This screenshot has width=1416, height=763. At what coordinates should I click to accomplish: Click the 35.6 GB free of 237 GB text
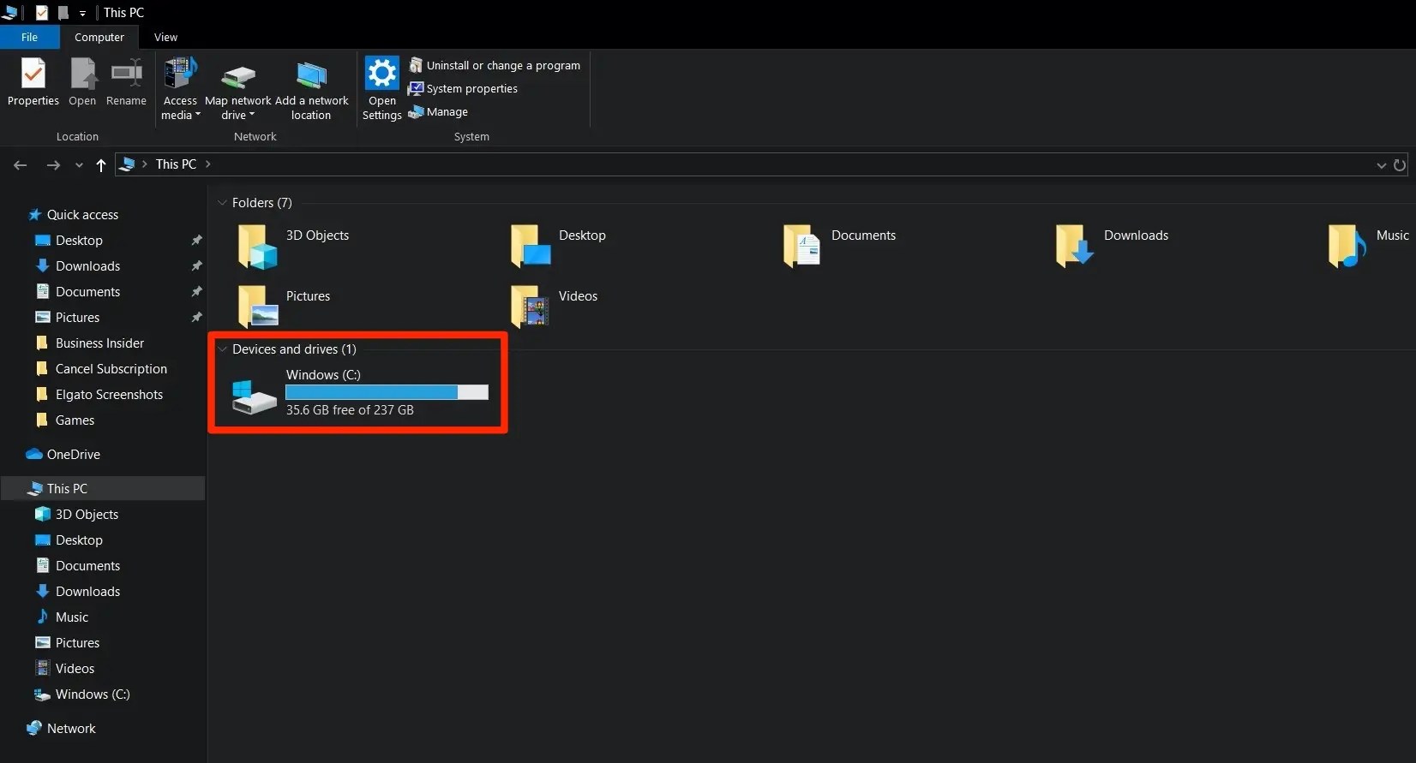point(350,410)
